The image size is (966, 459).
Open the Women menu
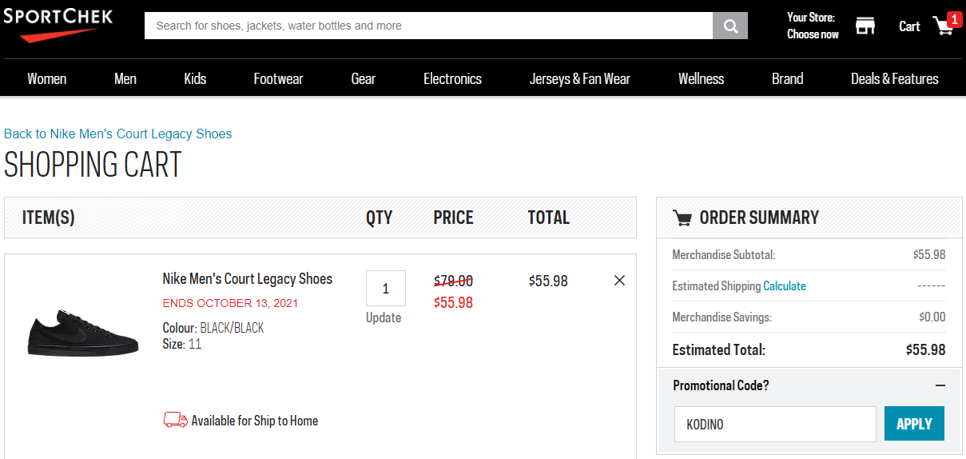click(47, 78)
